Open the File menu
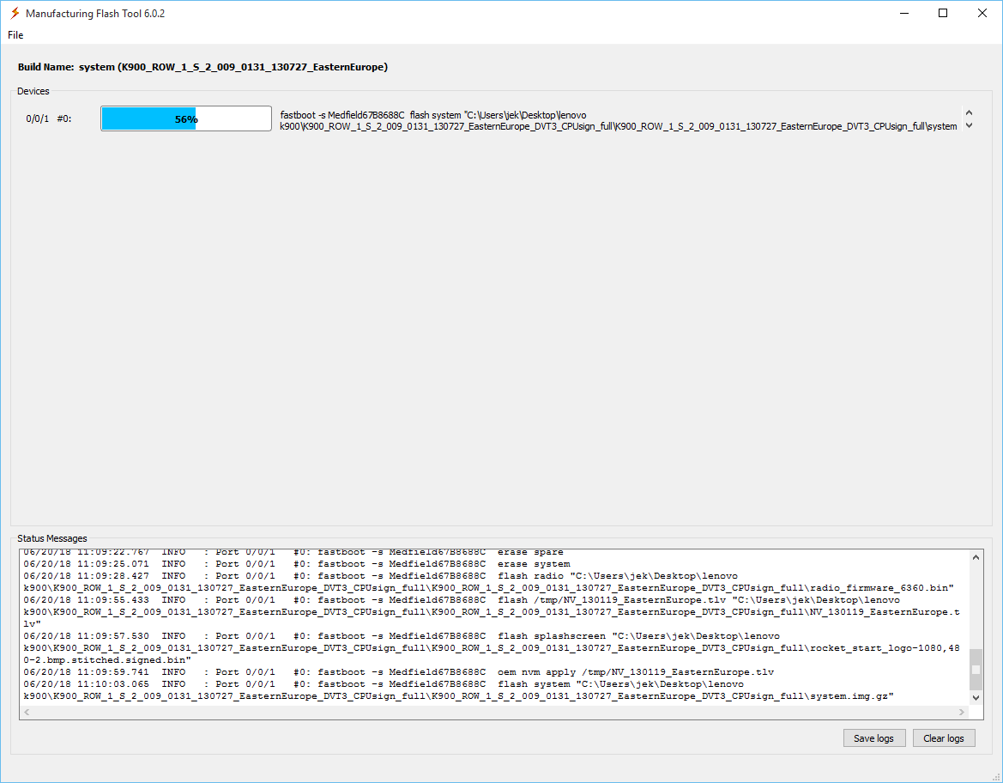Viewport: 1003px width, 783px height. pyautogui.click(x=15, y=35)
